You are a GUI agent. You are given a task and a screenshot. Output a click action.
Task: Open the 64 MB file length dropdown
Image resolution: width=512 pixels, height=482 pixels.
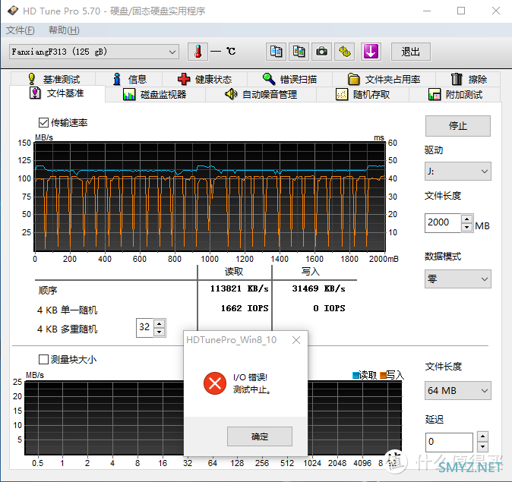tap(457, 390)
